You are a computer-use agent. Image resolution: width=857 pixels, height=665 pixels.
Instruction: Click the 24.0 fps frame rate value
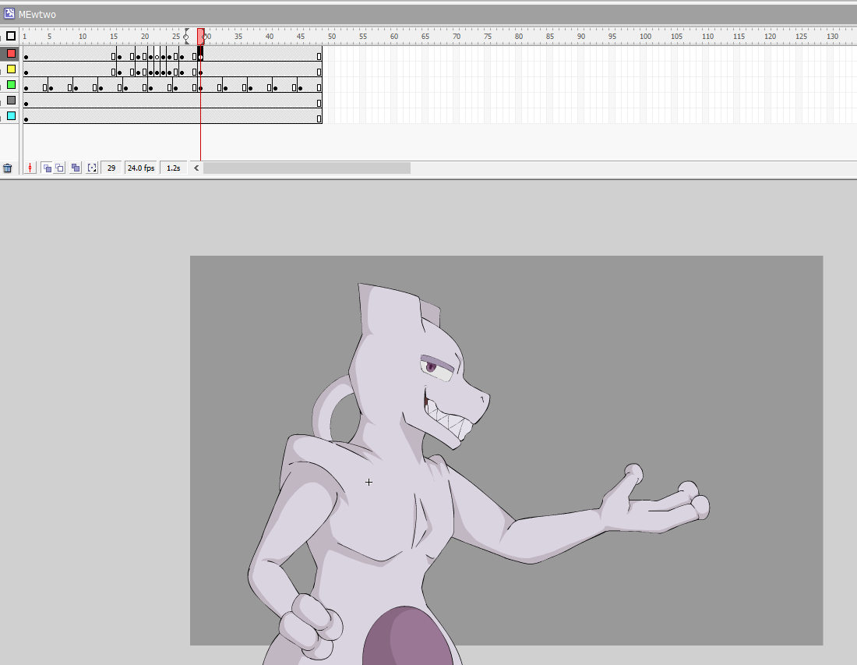pos(141,168)
